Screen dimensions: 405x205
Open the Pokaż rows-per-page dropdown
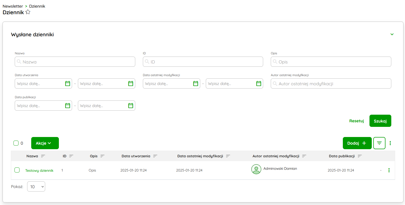point(36,186)
